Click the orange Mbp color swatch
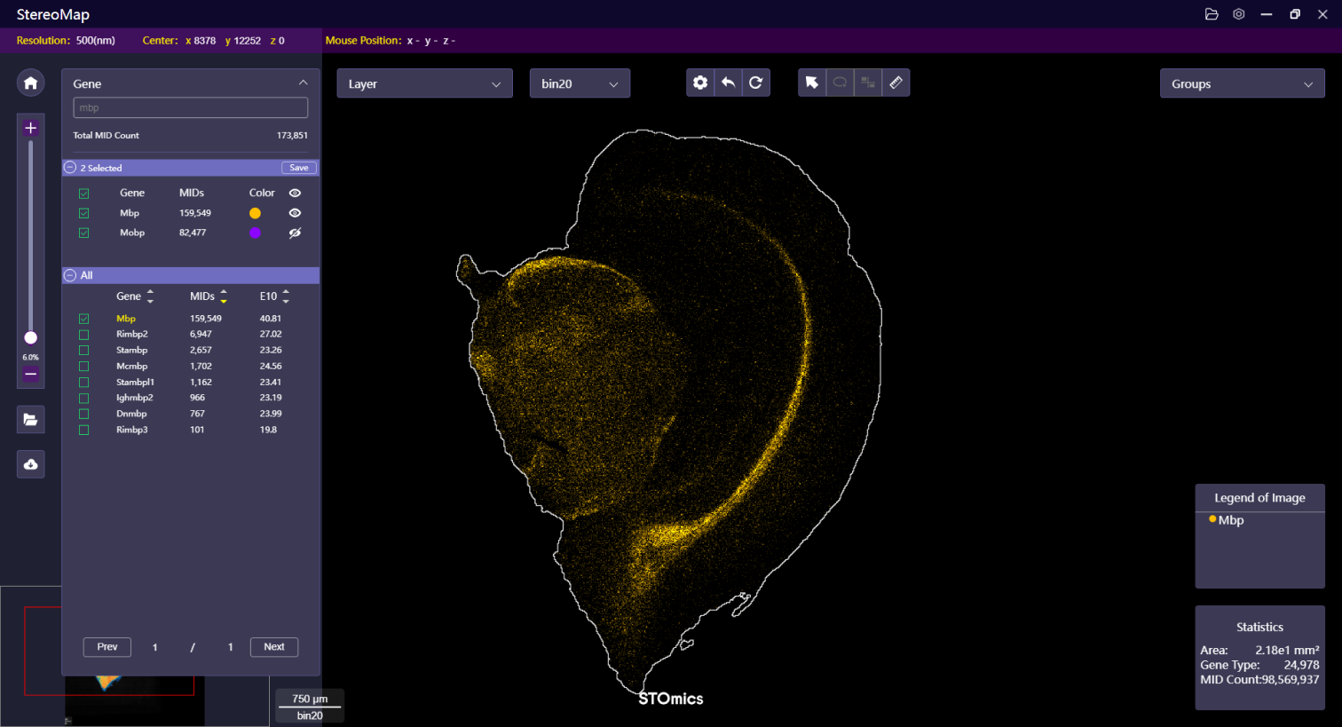Viewport: 1342px width, 727px height. 255,213
